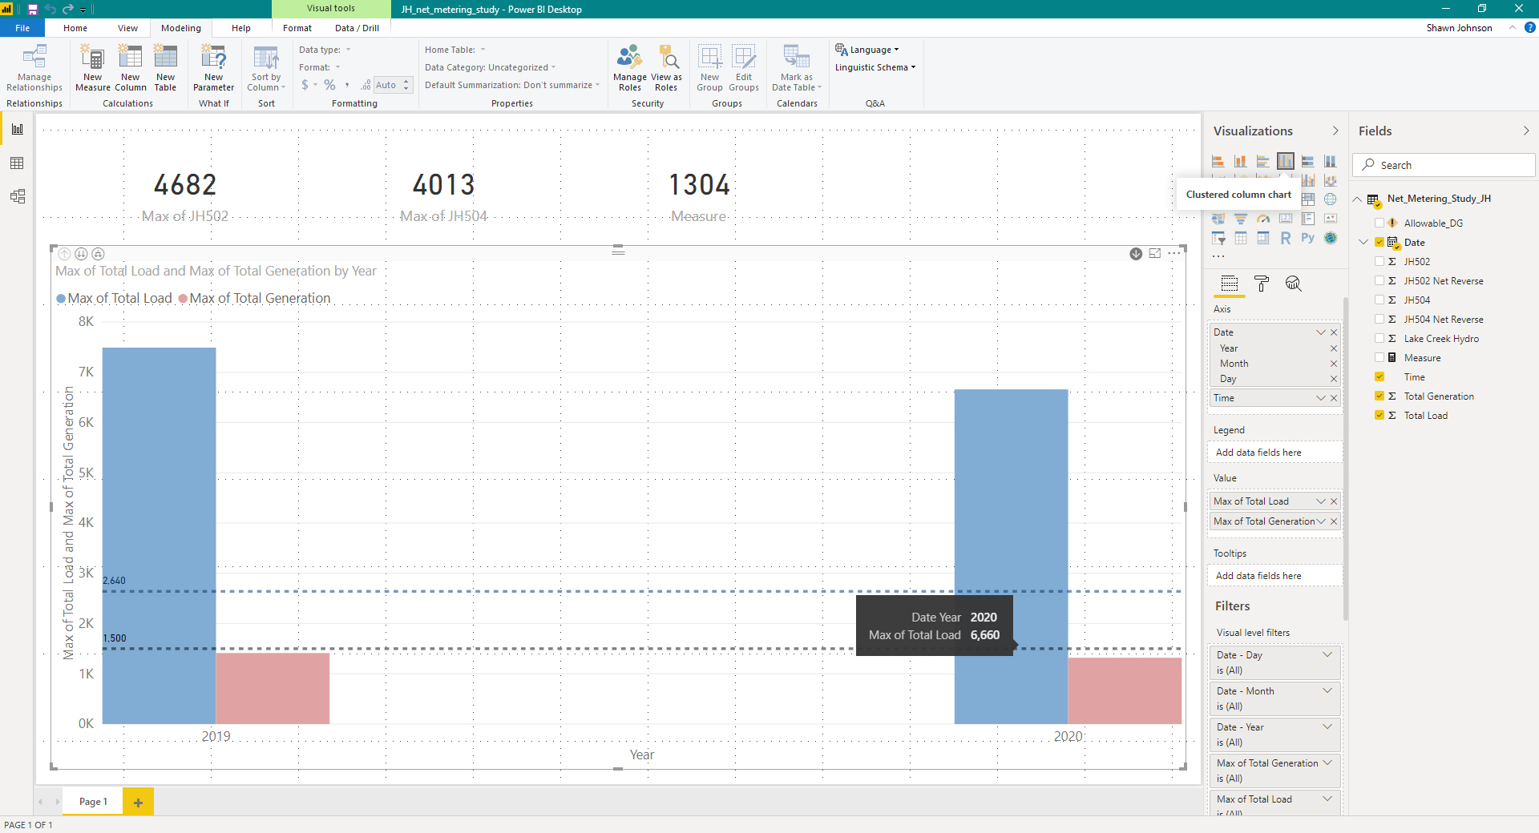This screenshot has height=833, width=1539.
Task: Open the Home ribbon tab
Action: pos(75,28)
